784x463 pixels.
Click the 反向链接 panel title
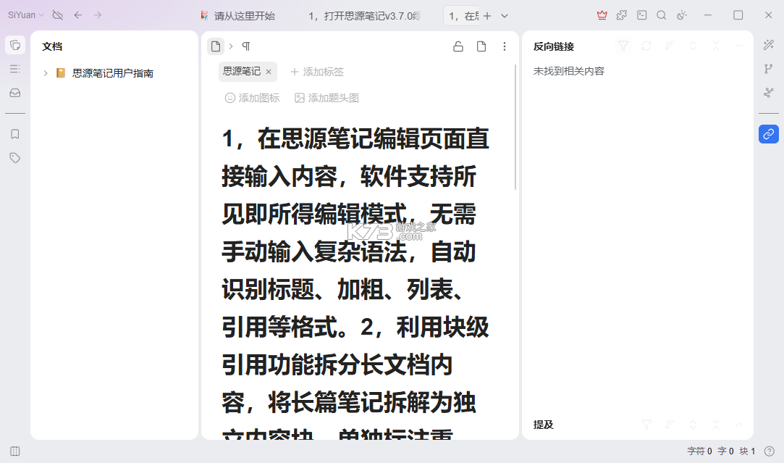554,46
